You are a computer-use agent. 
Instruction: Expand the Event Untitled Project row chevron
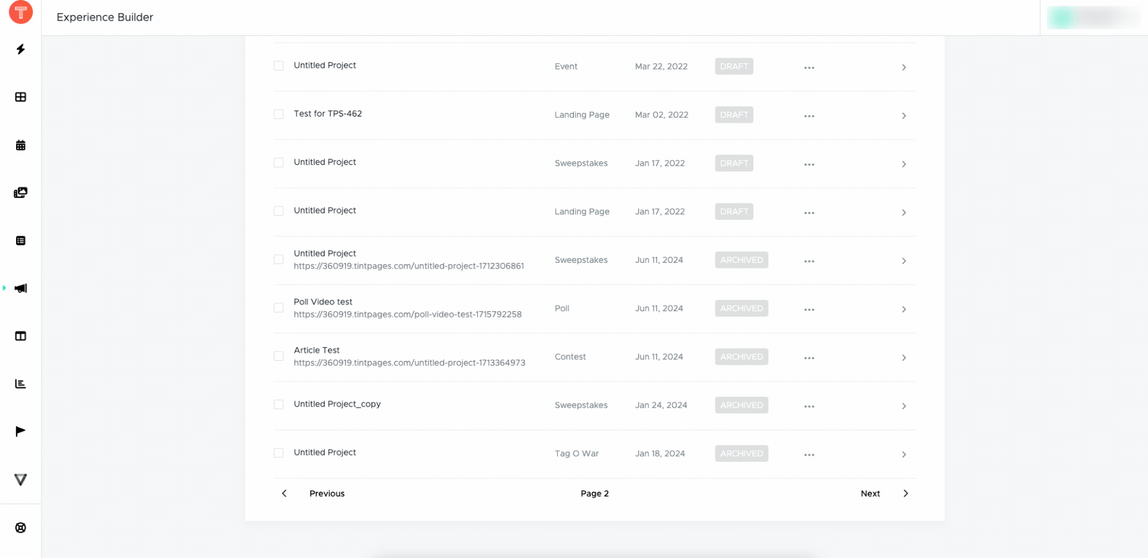click(x=904, y=68)
